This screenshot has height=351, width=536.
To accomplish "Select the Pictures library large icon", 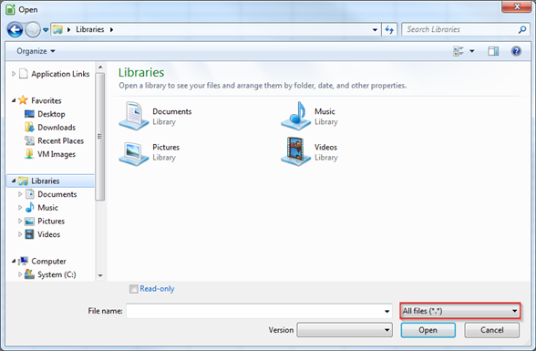I will [x=134, y=153].
